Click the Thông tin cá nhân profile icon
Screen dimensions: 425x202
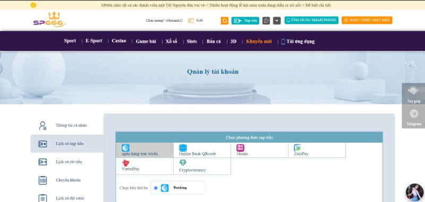click(x=42, y=126)
